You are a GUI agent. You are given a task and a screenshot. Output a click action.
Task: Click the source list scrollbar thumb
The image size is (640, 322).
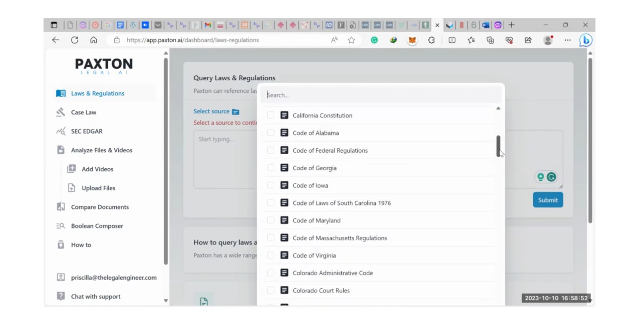498,146
